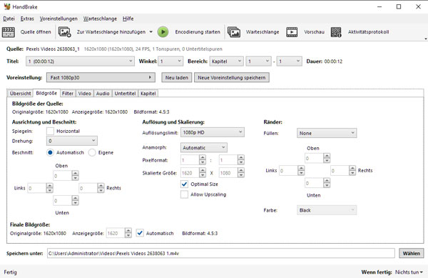Open the Aktivitätsprotokoll log icon
The height and width of the screenshot is (278, 428).
point(336,32)
